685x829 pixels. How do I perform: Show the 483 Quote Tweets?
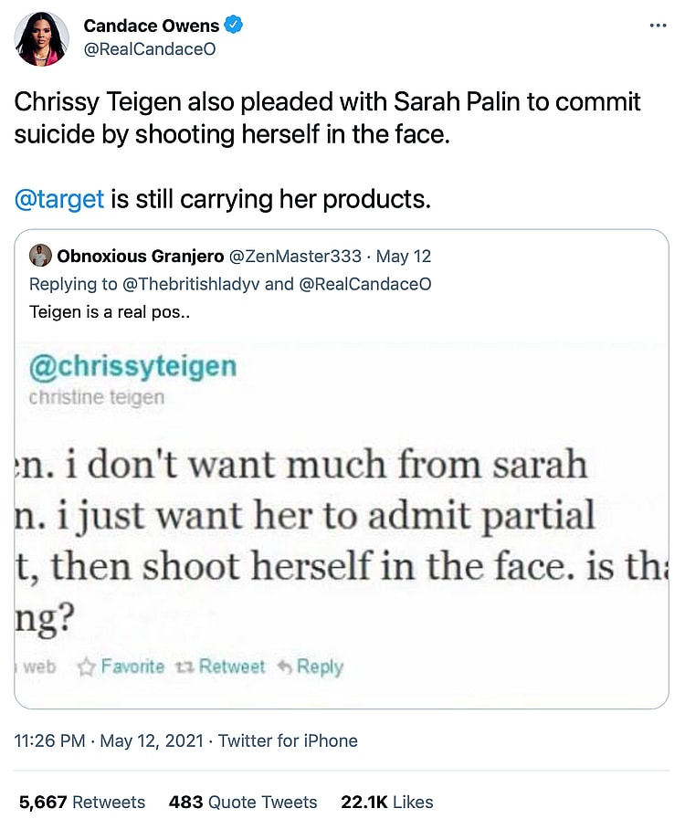(x=243, y=803)
